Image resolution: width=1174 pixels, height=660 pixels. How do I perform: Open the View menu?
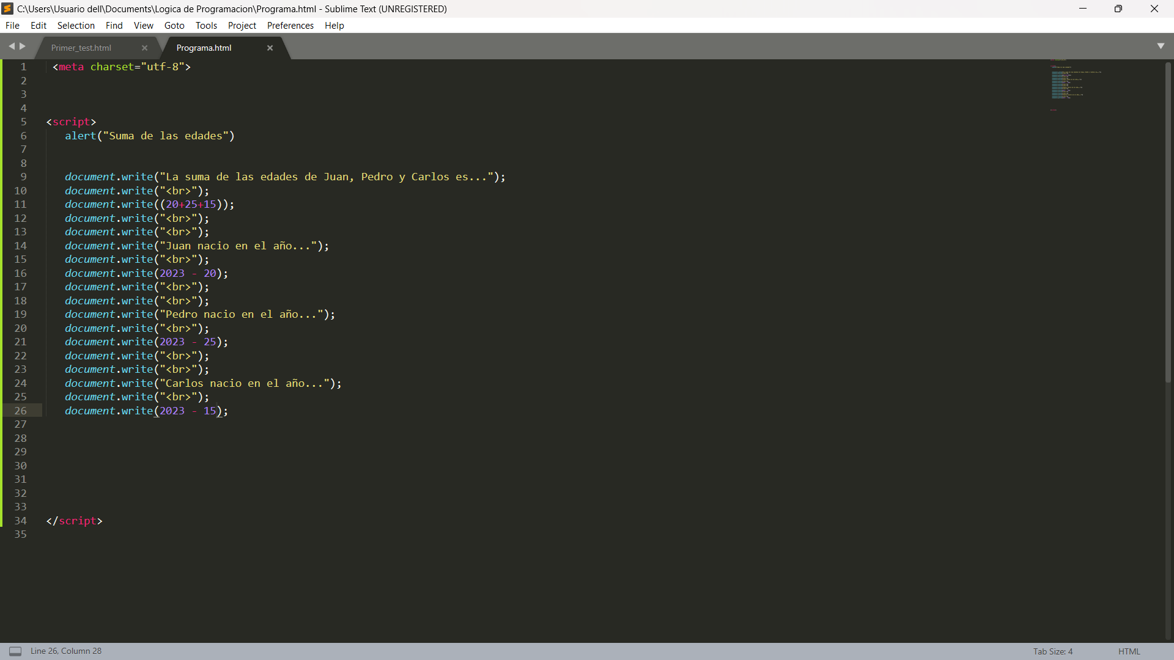pos(143,25)
